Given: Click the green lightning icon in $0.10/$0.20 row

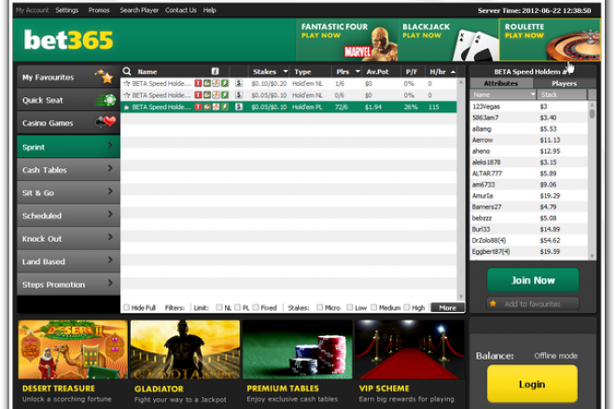Looking at the screenshot, I should pyautogui.click(x=225, y=83).
